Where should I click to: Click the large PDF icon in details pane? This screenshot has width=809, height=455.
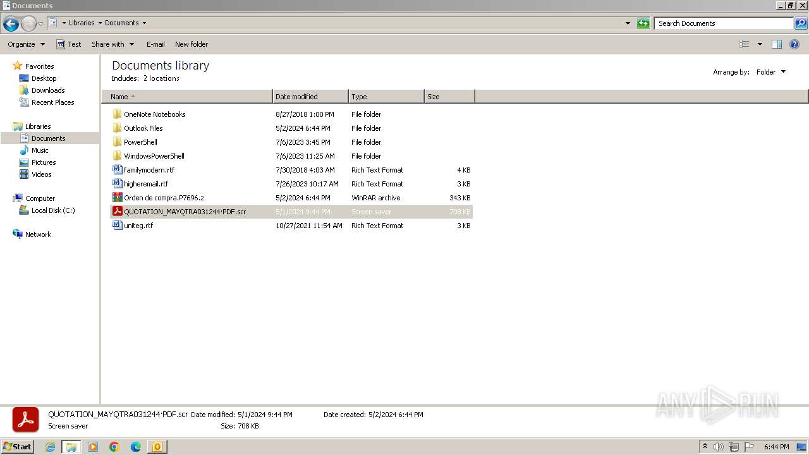pyautogui.click(x=25, y=420)
